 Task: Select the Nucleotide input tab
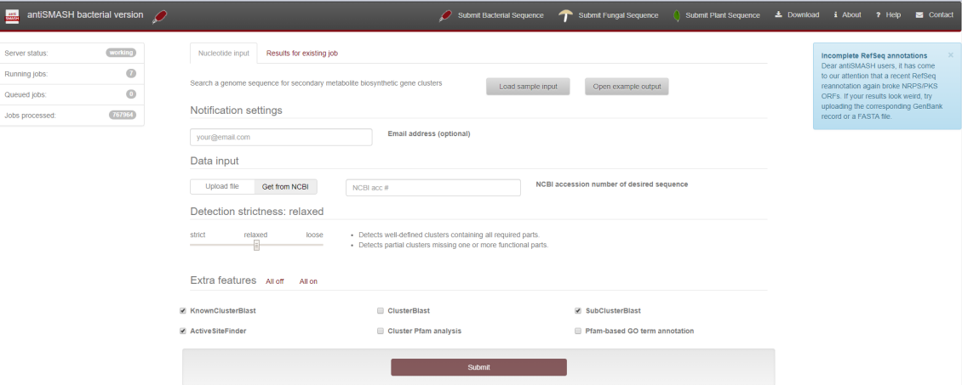[223, 54]
